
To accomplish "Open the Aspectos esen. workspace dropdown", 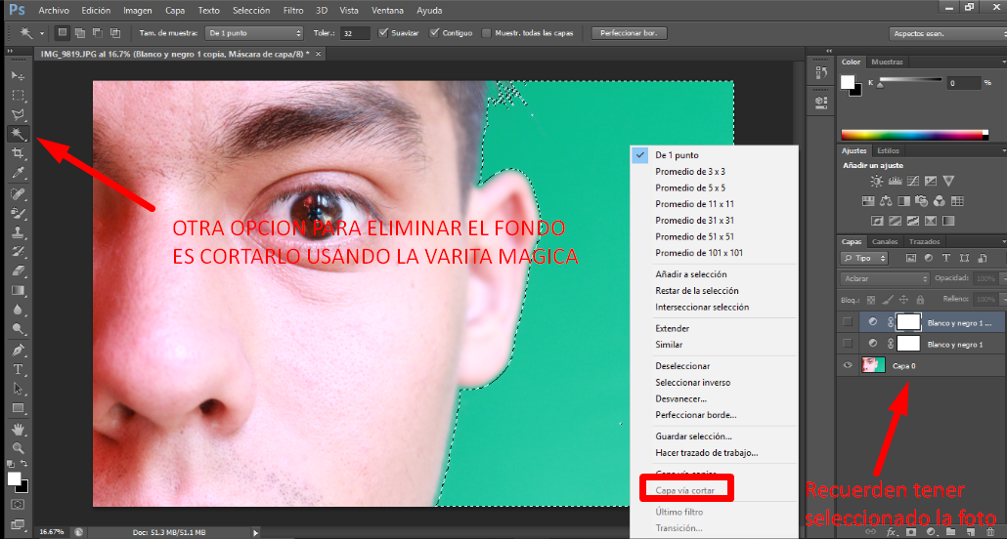I will point(947,33).
